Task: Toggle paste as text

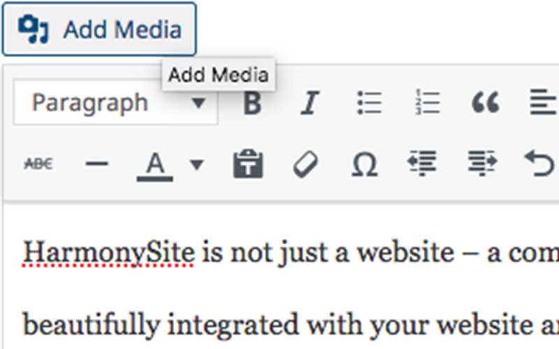Action: [248, 164]
